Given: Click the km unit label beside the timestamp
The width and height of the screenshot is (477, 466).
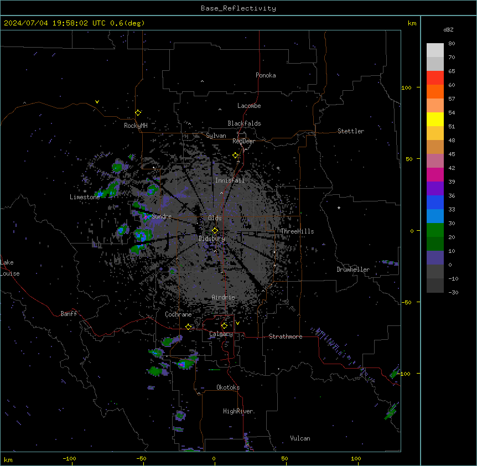Looking at the screenshot, I should [x=412, y=23].
